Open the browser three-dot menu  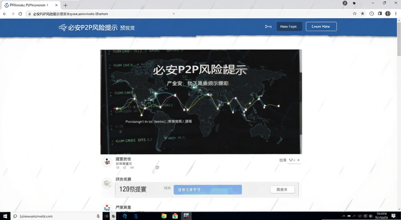click(x=395, y=13)
